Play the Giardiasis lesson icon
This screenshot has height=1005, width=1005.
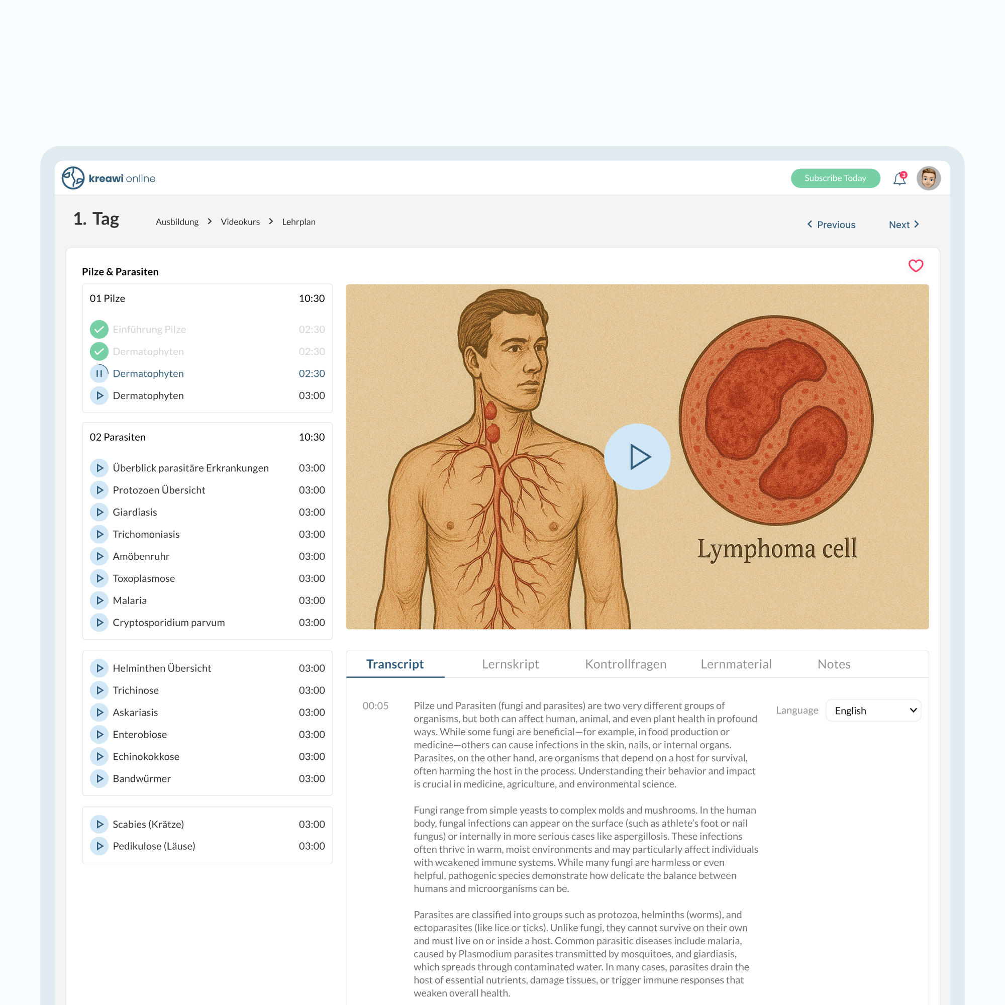(99, 512)
